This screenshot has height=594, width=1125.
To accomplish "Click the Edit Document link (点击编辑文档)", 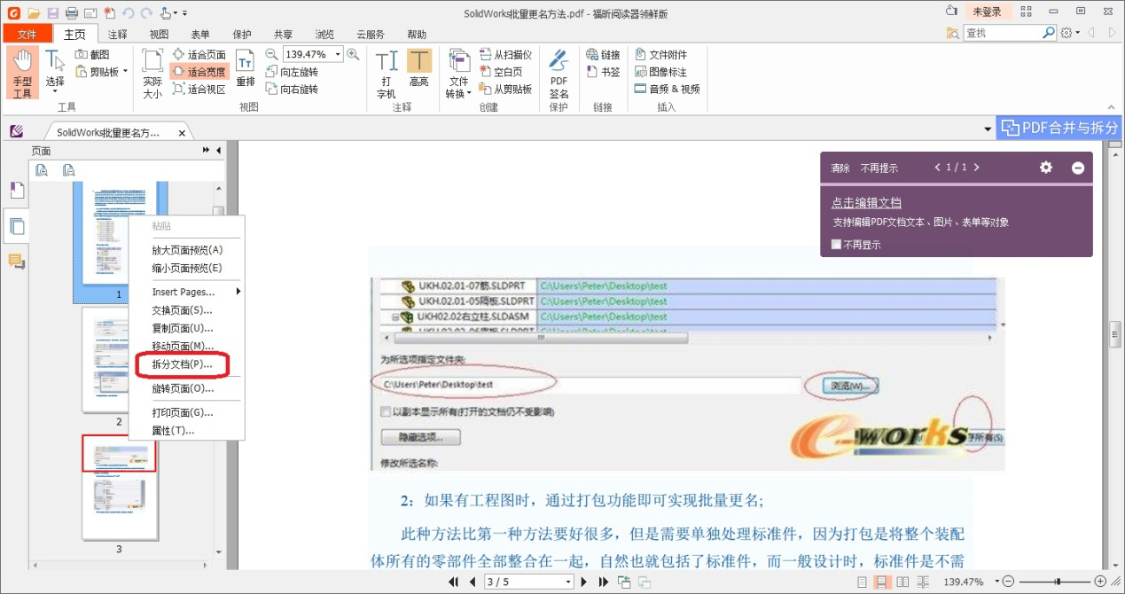I will 866,203.
